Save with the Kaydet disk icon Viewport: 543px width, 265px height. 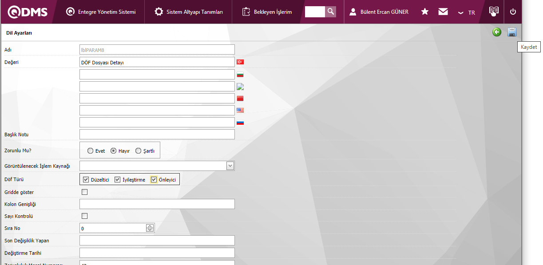click(512, 32)
